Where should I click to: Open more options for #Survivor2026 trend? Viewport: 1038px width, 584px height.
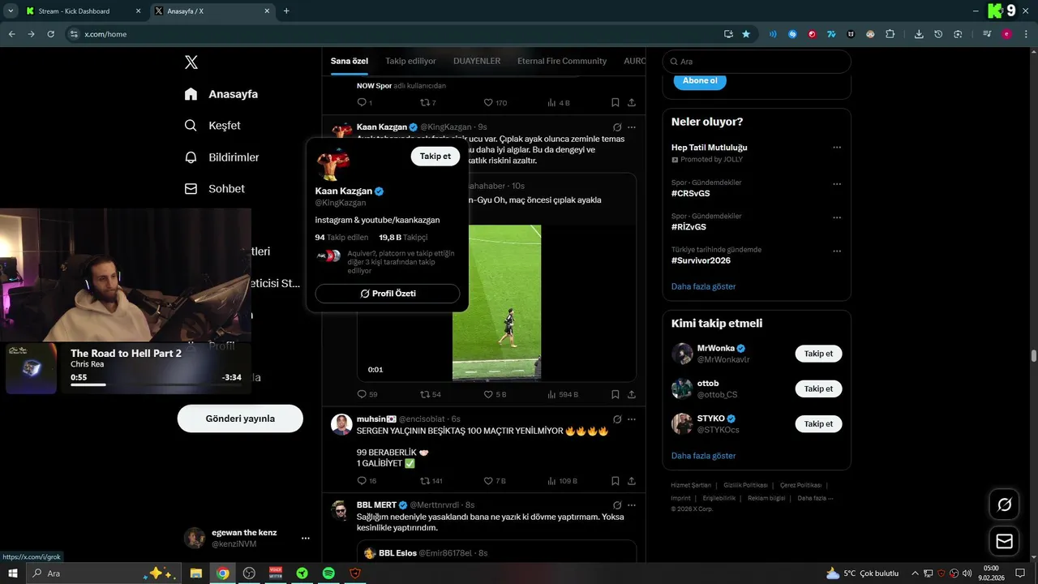[x=837, y=251]
